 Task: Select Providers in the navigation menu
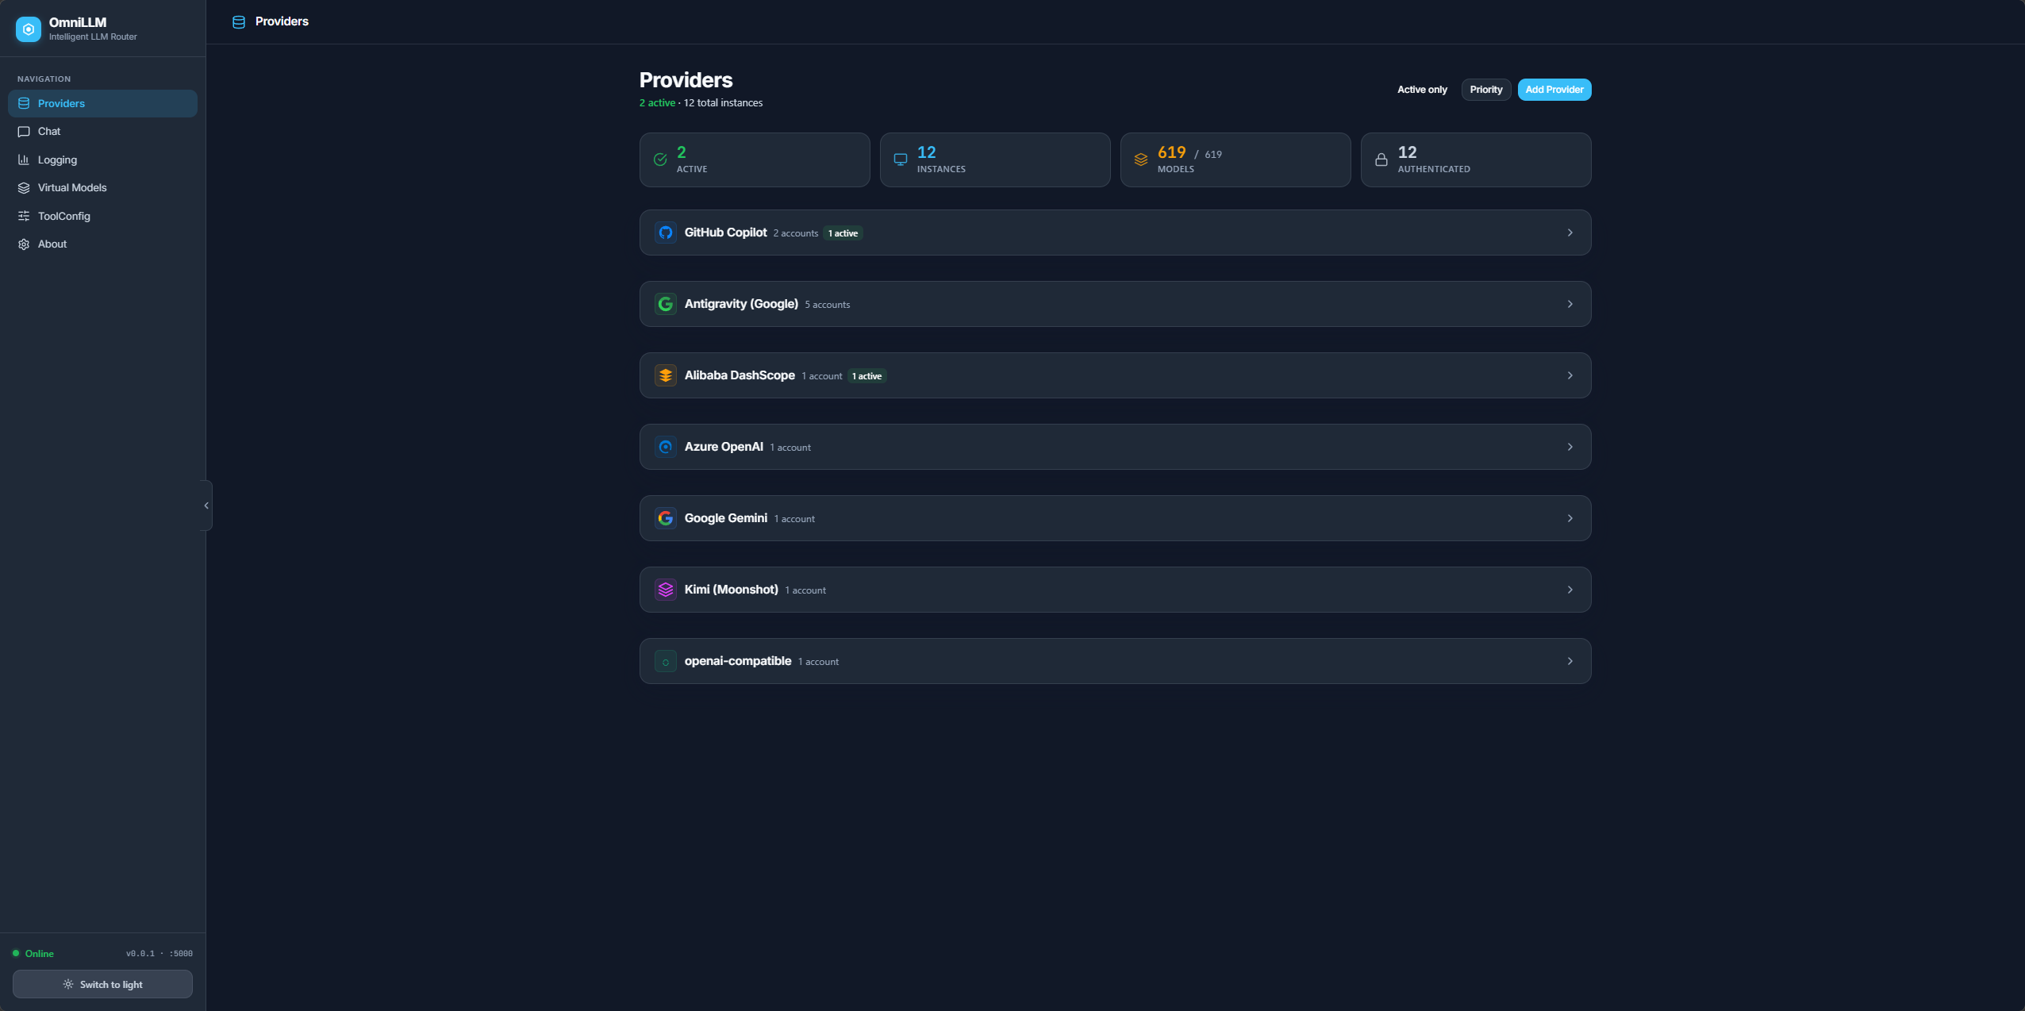61,103
